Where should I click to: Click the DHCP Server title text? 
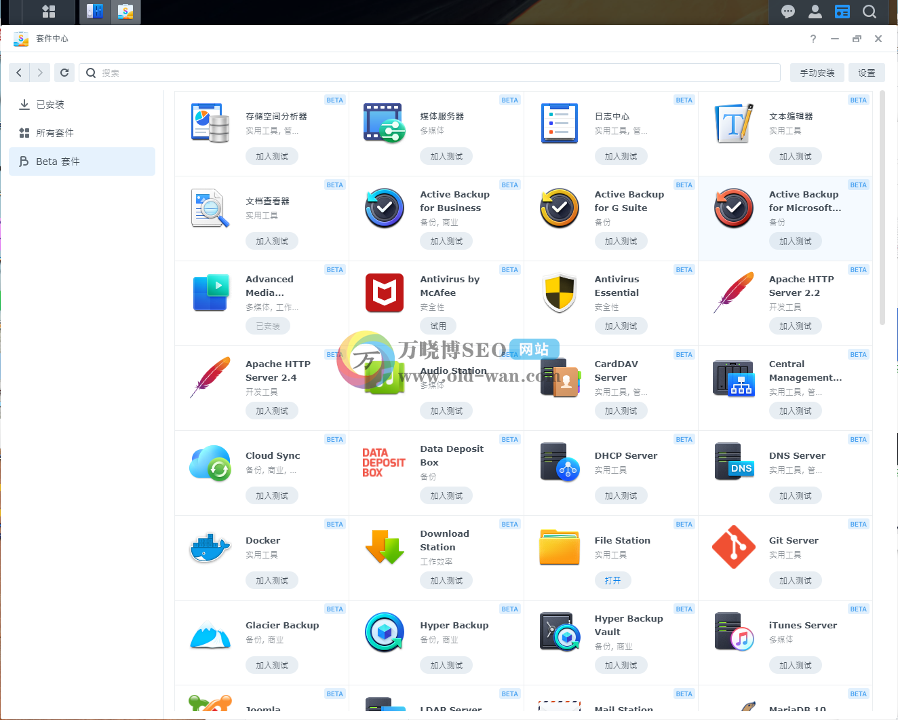(x=626, y=455)
